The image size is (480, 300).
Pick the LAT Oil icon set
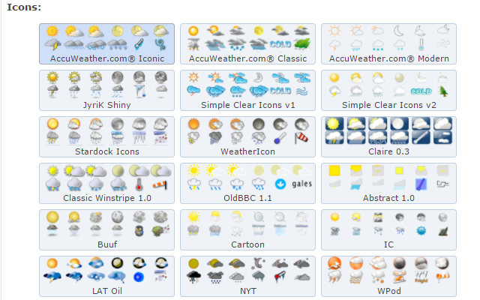pyautogui.click(x=106, y=277)
